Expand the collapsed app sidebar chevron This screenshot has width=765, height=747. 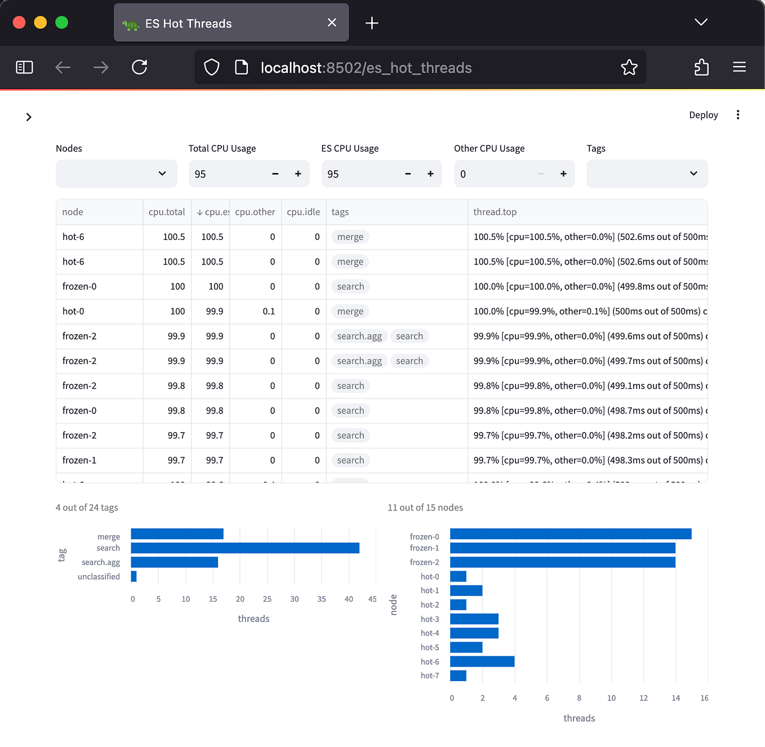pyautogui.click(x=29, y=117)
